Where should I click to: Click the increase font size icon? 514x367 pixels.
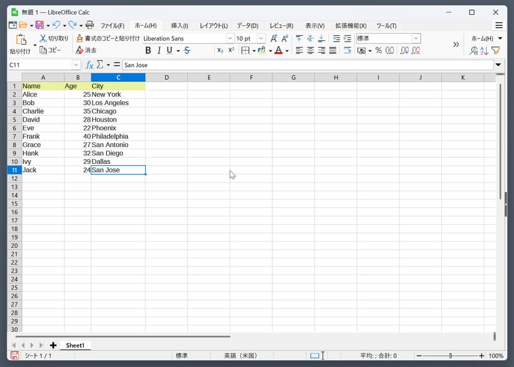tap(274, 39)
